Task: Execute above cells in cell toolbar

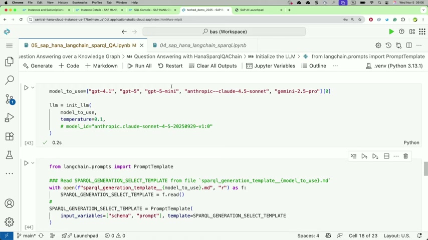Action: tap(364, 156)
